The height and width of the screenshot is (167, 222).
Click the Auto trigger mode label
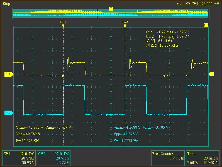pos(180,4)
